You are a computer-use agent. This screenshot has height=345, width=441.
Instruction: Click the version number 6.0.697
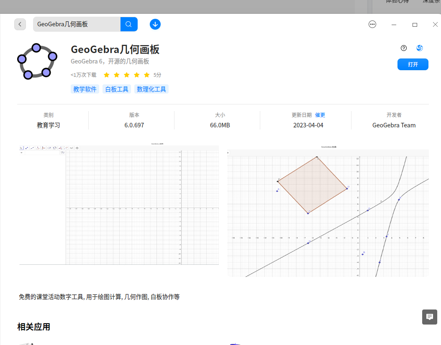coord(134,125)
